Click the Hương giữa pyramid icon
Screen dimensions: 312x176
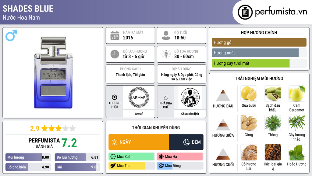pos(223,125)
